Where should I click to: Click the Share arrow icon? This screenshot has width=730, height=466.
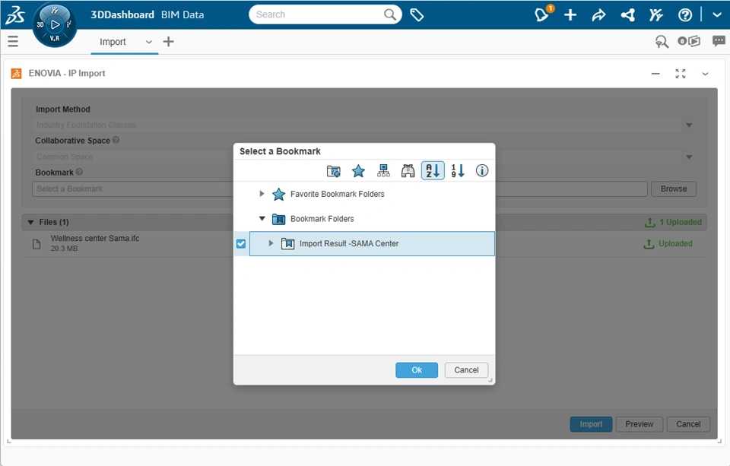point(598,15)
